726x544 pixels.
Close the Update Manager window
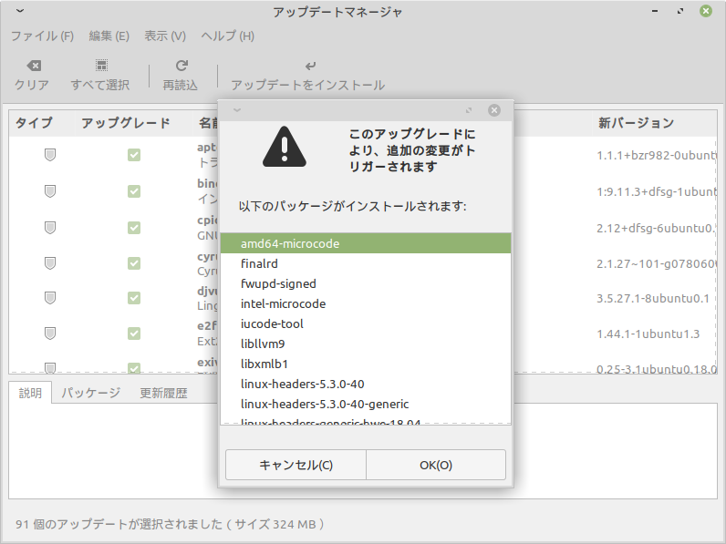(706, 11)
